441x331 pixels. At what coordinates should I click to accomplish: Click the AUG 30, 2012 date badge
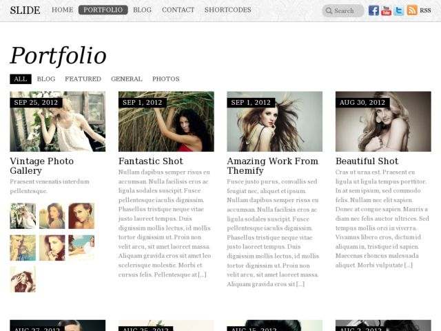click(362, 103)
